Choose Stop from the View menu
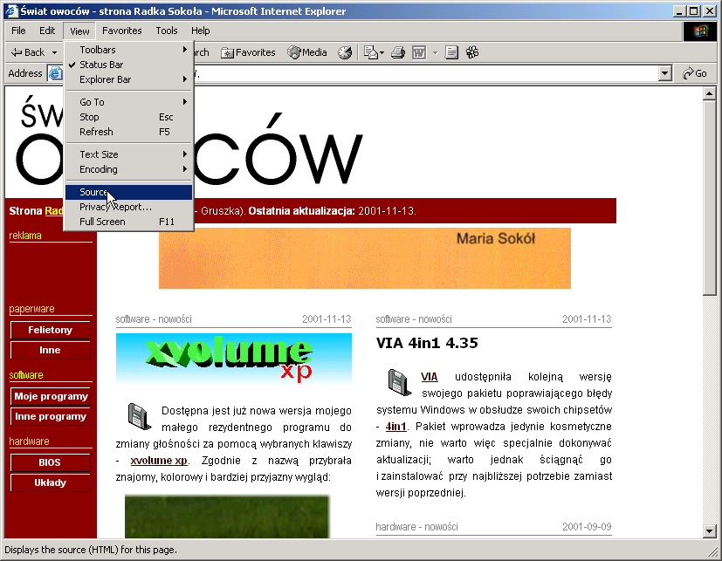This screenshot has height=561, width=722. point(129,116)
